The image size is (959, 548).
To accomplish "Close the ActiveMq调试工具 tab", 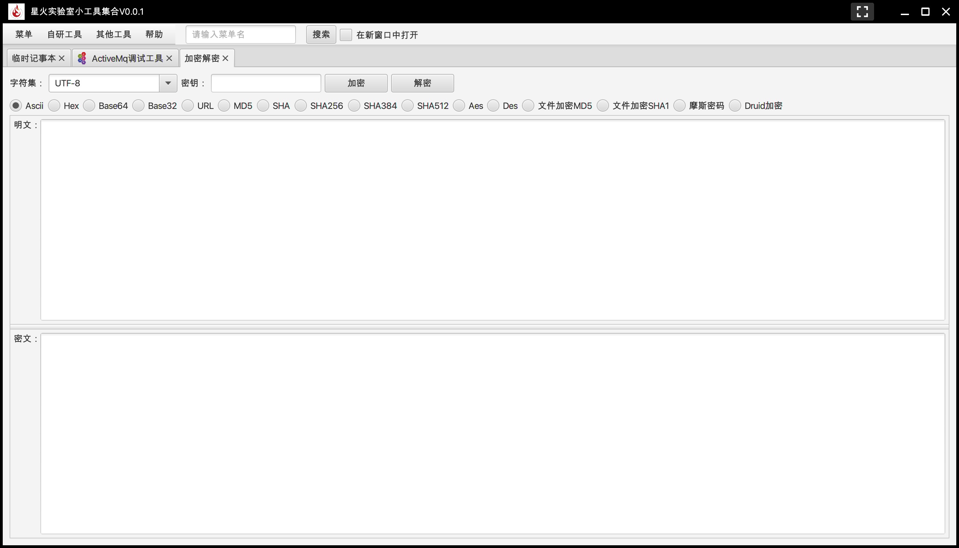I will point(169,58).
